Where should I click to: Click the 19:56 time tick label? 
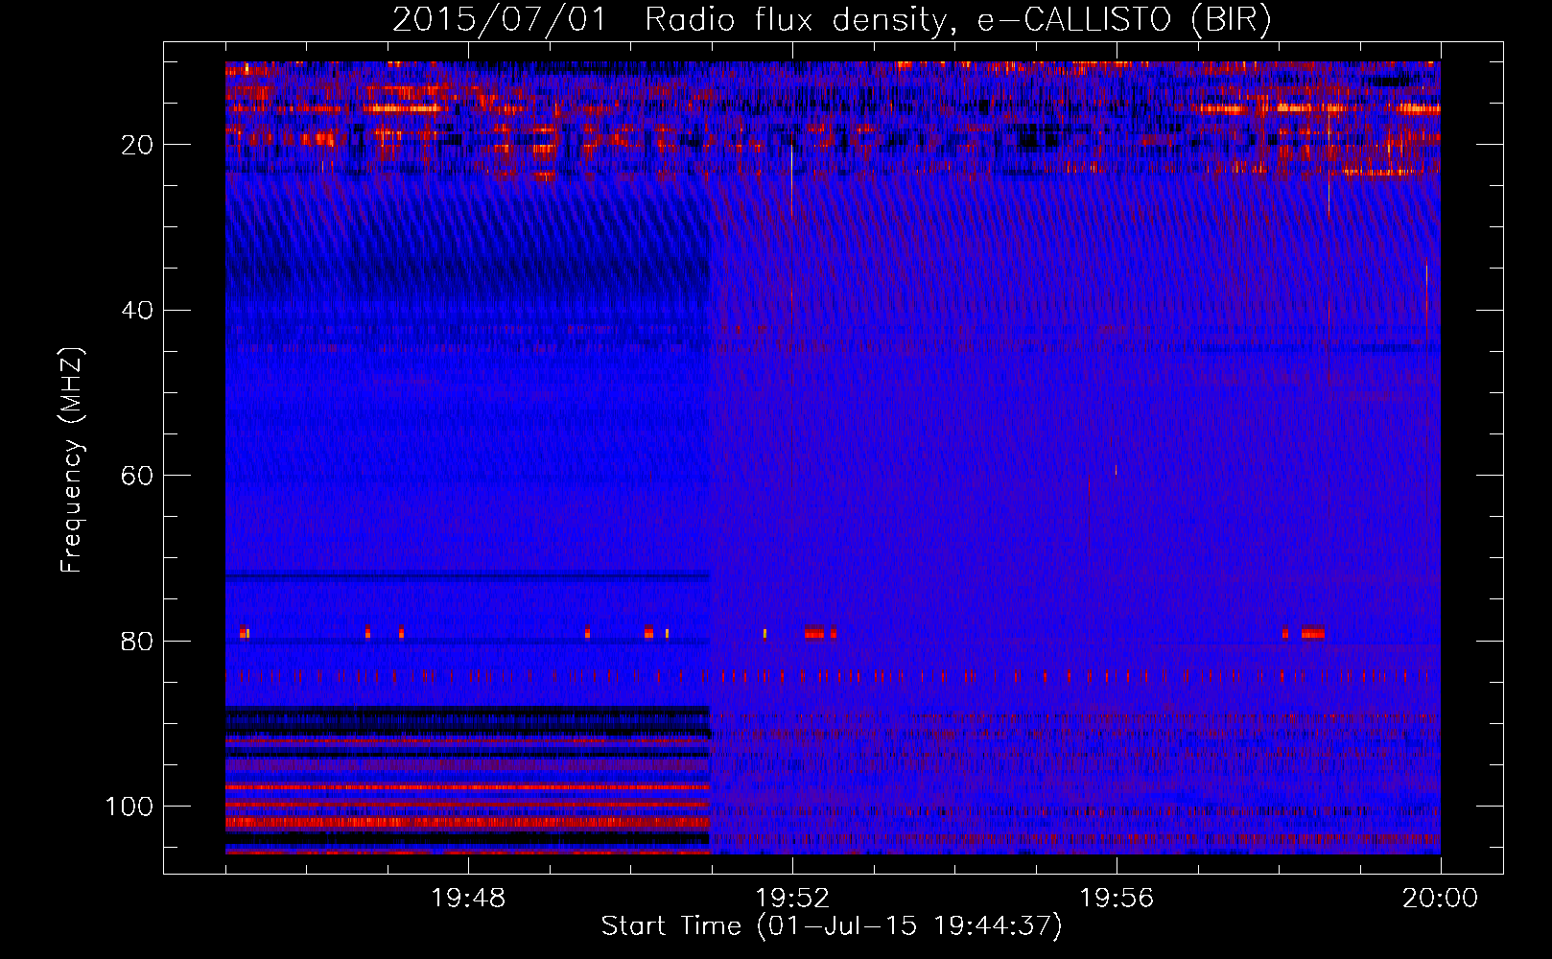coord(1117,899)
